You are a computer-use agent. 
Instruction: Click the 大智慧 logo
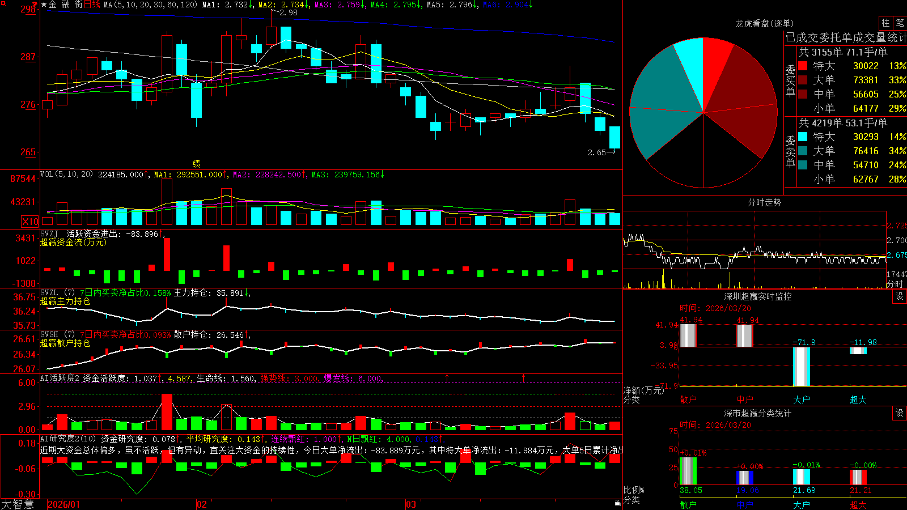pos(18,504)
